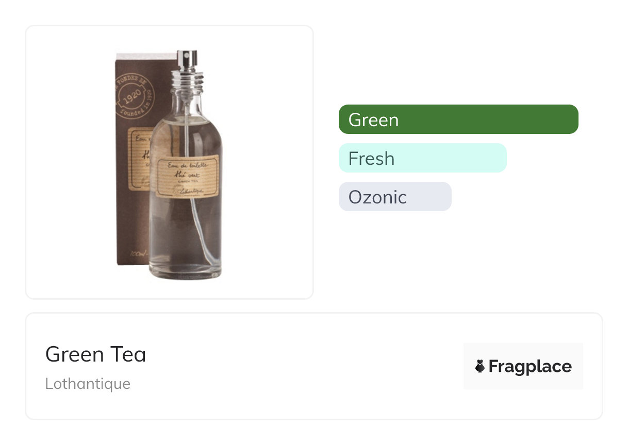Click the 100ml text on box bottom
The image size is (628, 445).
(x=137, y=254)
